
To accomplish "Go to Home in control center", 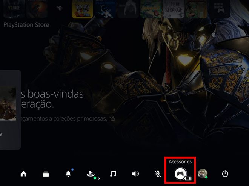I will tap(23, 174).
